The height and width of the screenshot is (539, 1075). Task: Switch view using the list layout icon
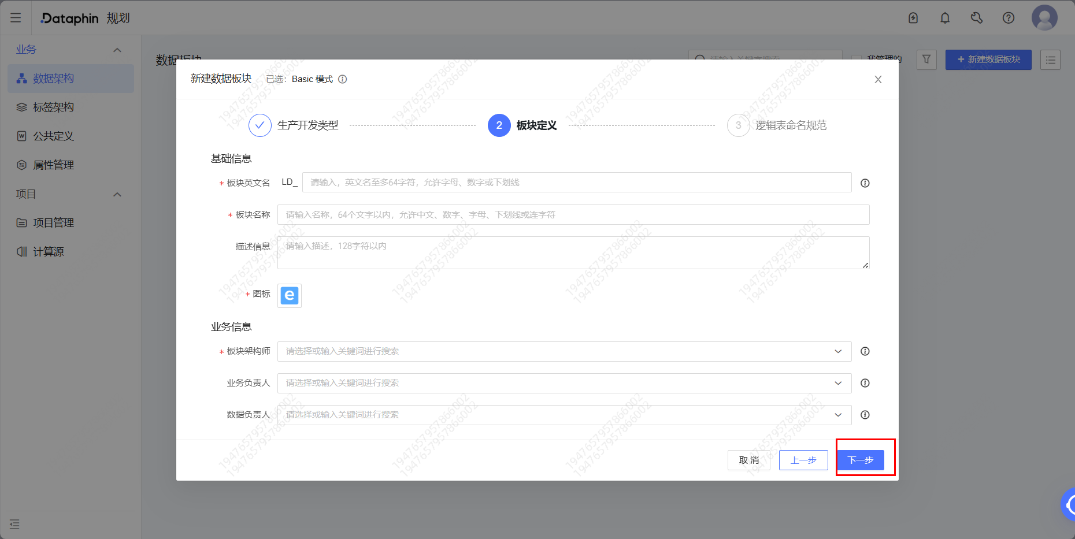[1051, 60]
